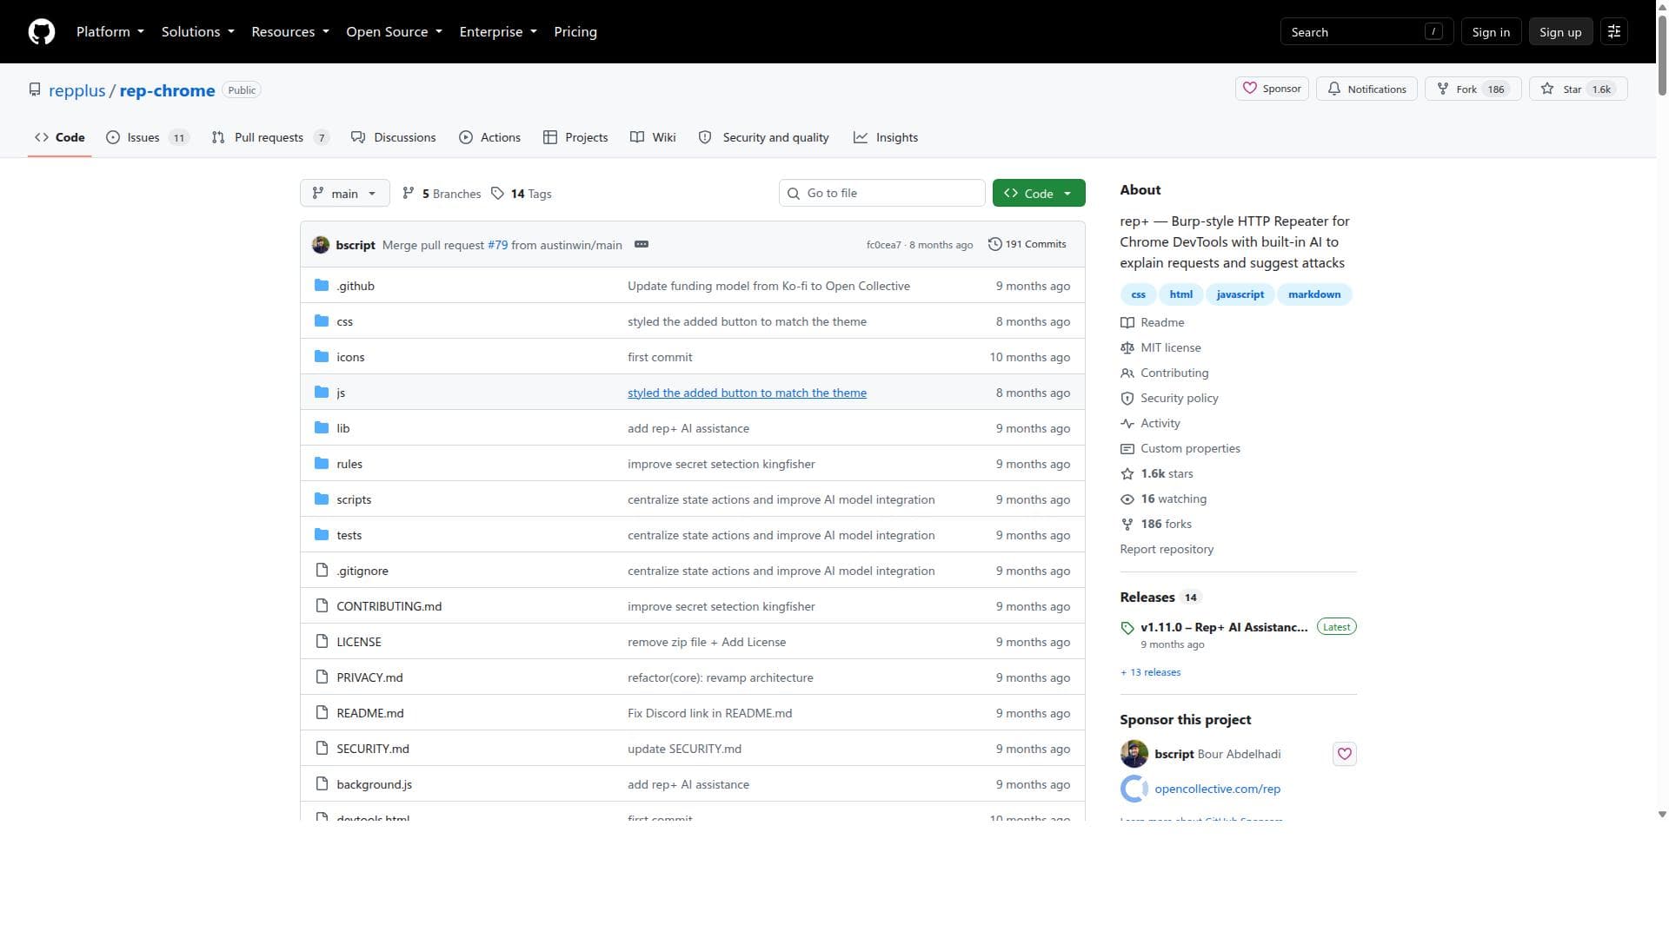
Task: Go to GitHub home via Octocat logo
Action: pos(42,32)
